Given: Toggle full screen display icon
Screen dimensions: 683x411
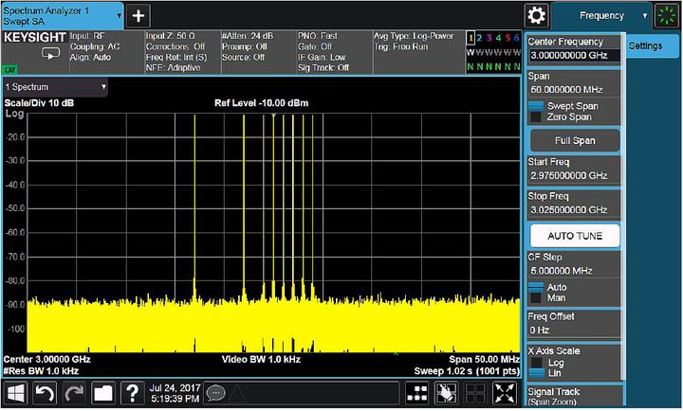Looking at the screenshot, I should pyautogui.click(x=505, y=393).
